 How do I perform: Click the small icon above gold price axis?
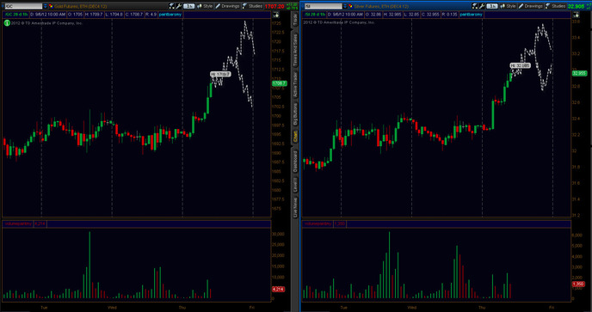coord(276,15)
